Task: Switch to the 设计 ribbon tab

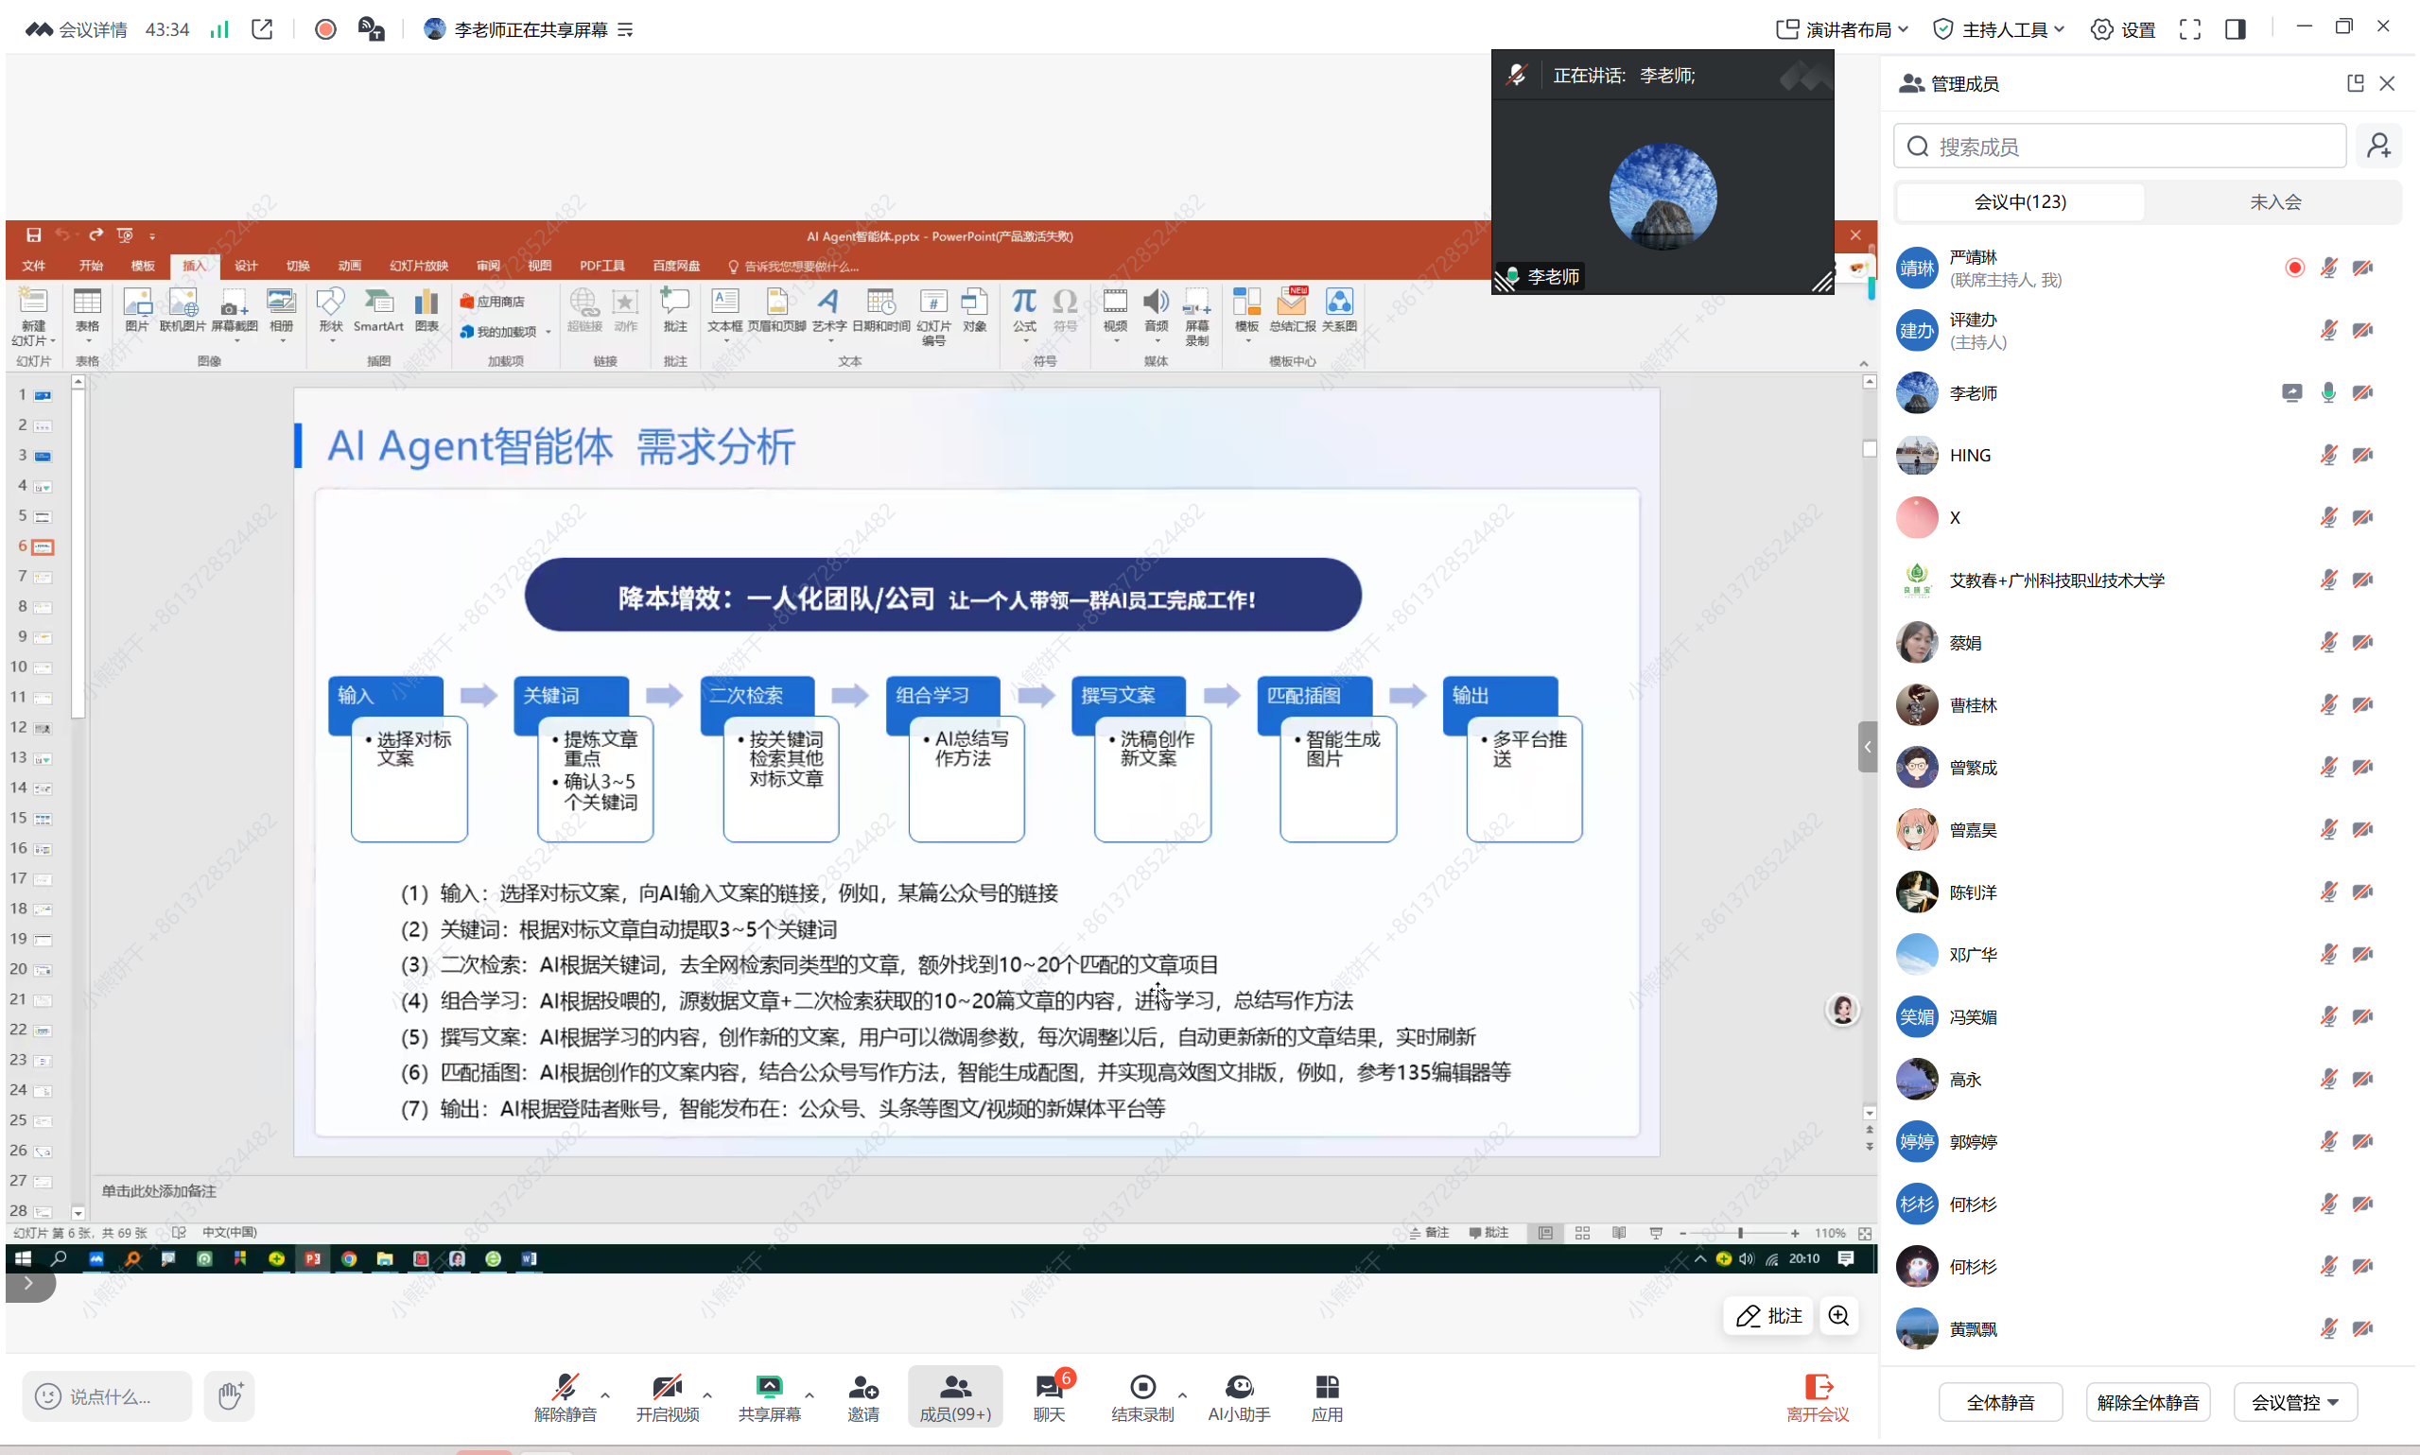Action: (x=245, y=265)
